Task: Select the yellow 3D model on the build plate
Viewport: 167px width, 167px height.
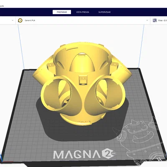Action: coord(82,83)
